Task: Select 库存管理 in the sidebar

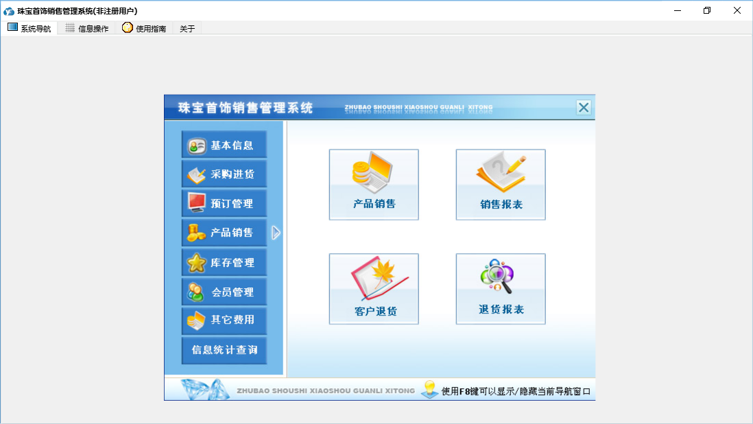Action: coord(224,262)
